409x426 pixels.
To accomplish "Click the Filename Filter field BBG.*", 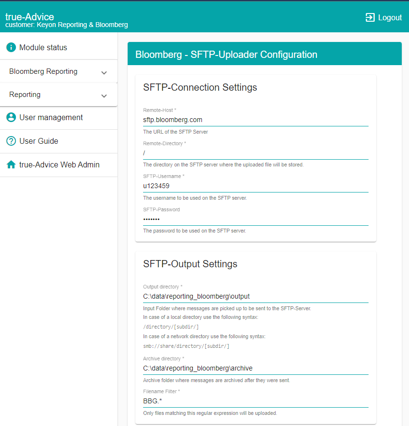I will (x=255, y=401).
